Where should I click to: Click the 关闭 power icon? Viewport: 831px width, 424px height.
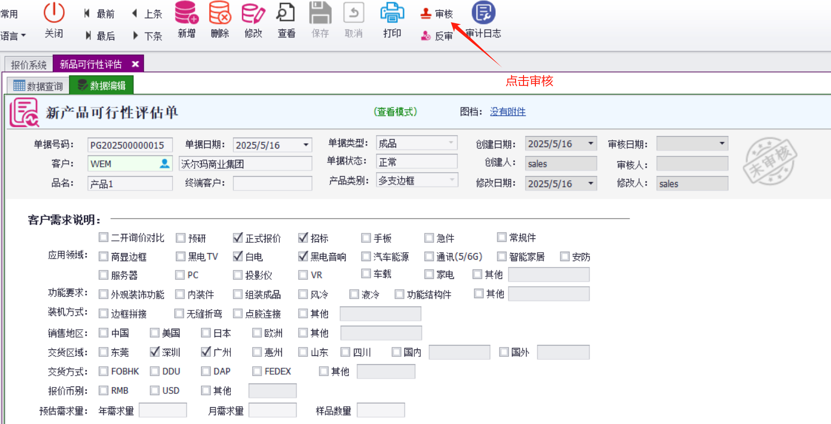point(54,13)
